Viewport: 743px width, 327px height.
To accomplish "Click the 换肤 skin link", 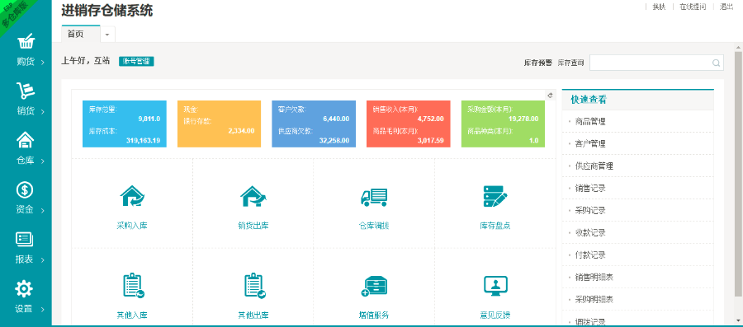I will 659,7.
